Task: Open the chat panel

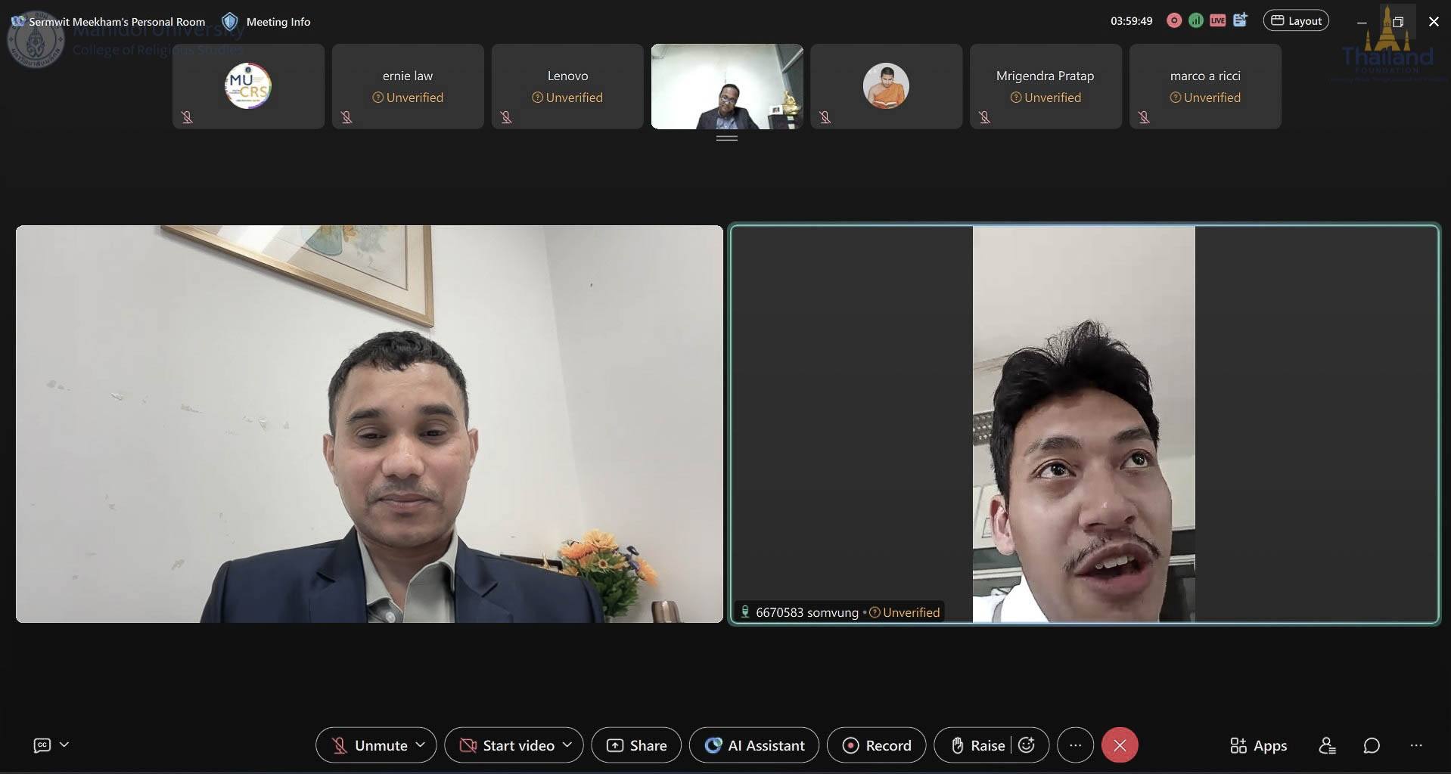Action: pyautogui.click(x=1372, y=746)
